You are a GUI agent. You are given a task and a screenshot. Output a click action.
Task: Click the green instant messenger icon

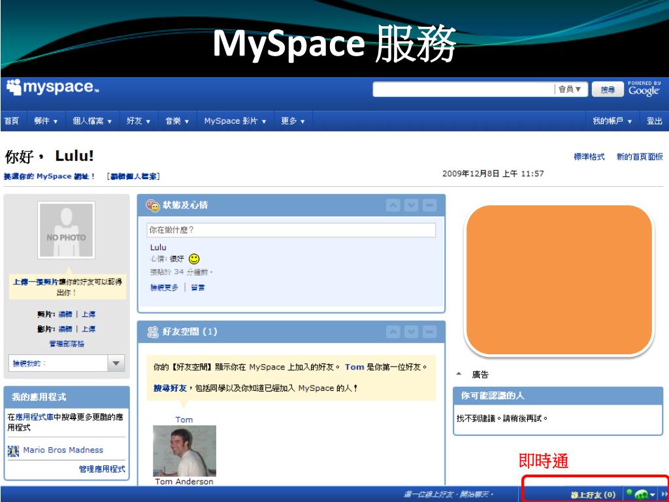pos(642,494)
